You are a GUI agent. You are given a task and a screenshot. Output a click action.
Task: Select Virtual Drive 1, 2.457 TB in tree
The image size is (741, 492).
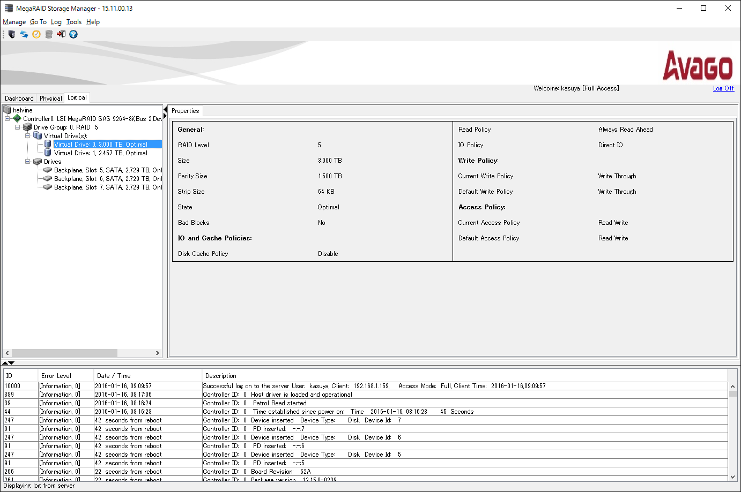pyautogui.click(x=101, y=153)
